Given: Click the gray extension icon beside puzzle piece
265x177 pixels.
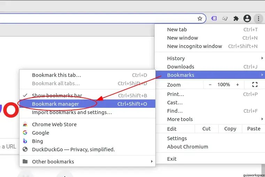Looking at the screenshot, I should pos(225,18).
